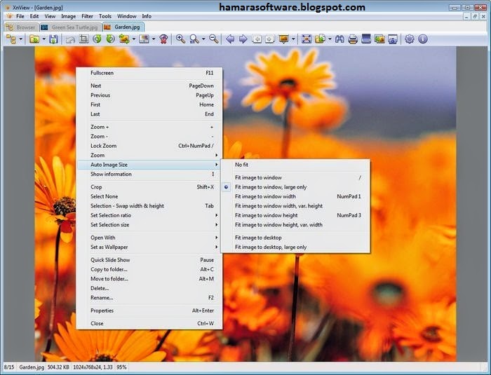Click the Open file folder icon
Screen dimensions: 491x375
click(x=34, y=39)
